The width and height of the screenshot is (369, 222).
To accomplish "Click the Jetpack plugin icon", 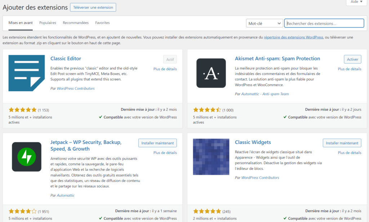I will [x=27, y=157].
